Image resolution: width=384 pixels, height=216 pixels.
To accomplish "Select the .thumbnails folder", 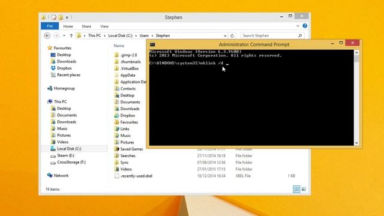I will 130,62.
